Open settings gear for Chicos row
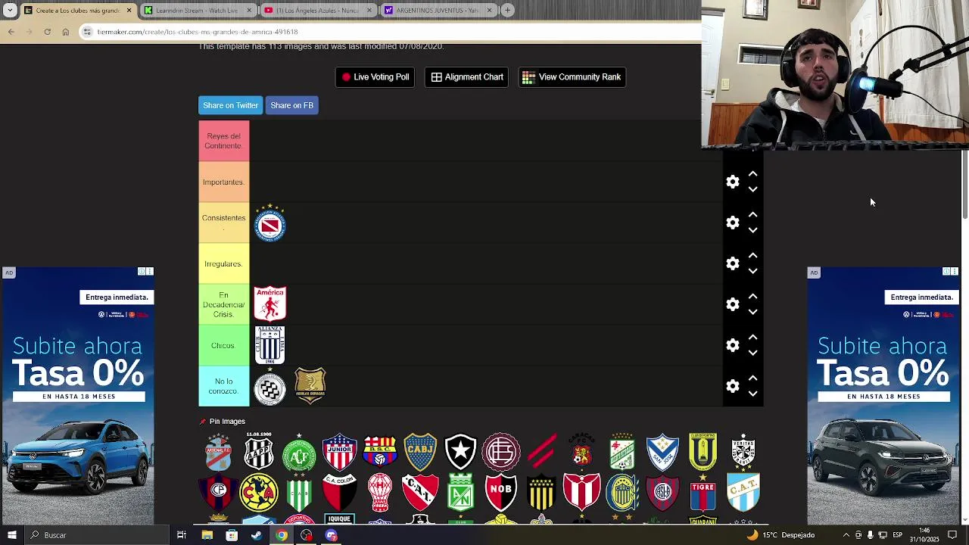 (x=733, y=345)
